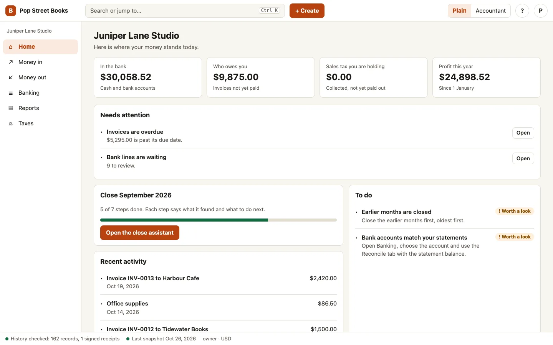Click the Home house icon in sidebar
The image size is (553, 345).
(x=11, y=47)
